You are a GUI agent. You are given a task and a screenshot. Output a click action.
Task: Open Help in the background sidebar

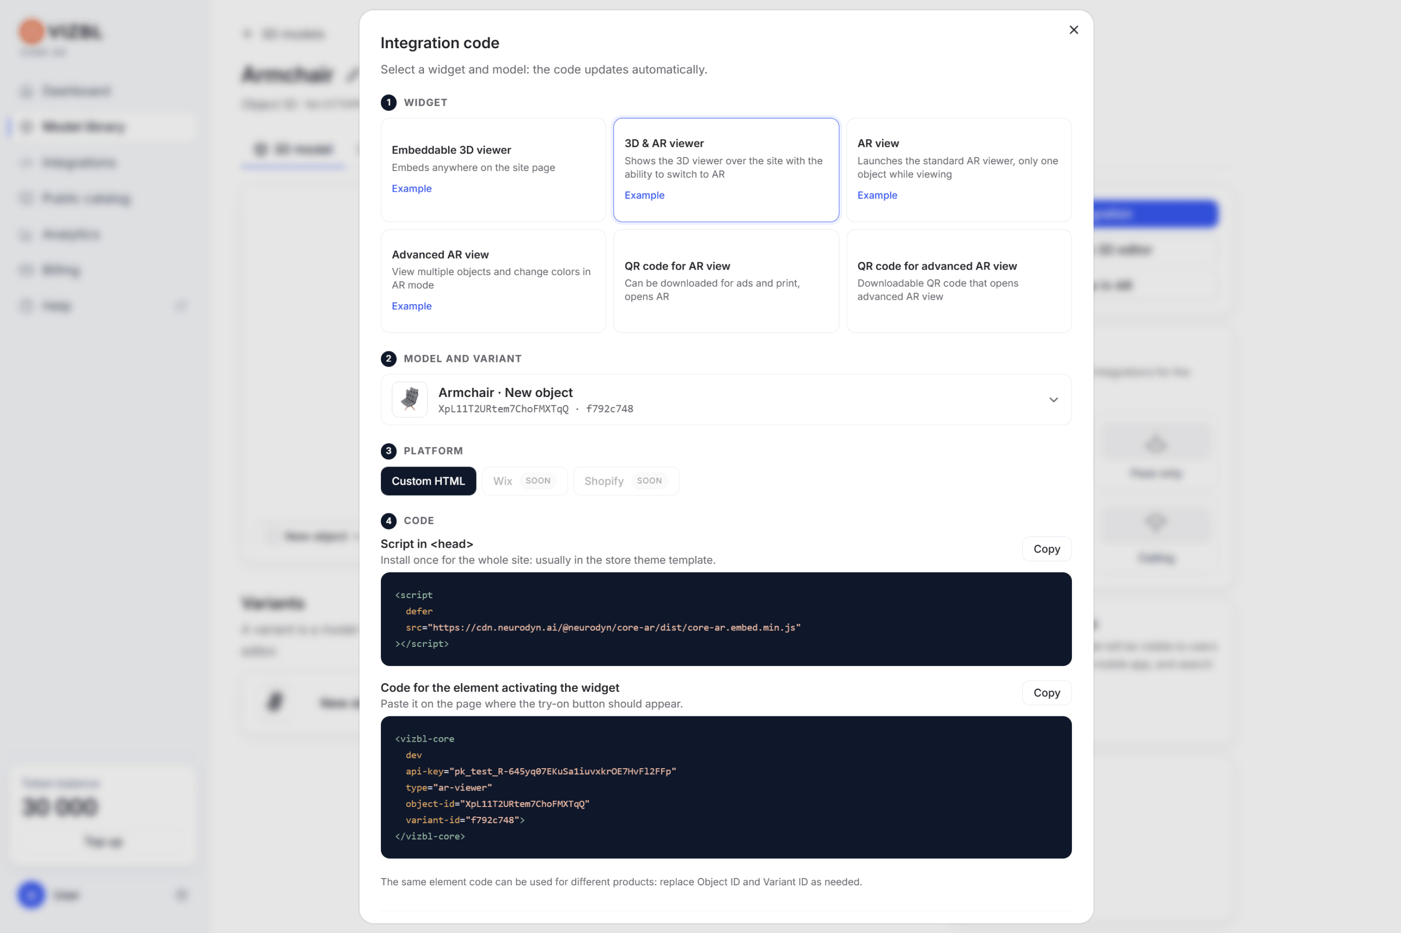(x=56, y=306)
